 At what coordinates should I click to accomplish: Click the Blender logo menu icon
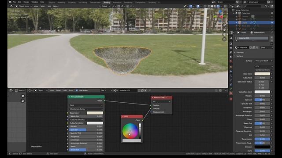(x=10, y=2)
